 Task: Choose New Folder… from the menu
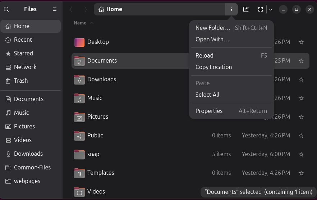[x=213, y=28]
